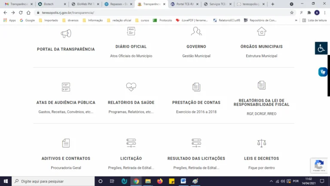
Task: Select the Órgãos Municipais house icon
Action: [261, 31]
